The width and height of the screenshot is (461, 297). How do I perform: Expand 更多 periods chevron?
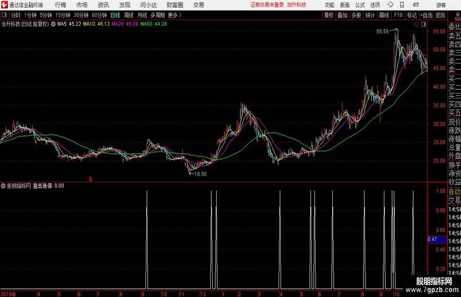pyautogui.click(x=180, y=15)
